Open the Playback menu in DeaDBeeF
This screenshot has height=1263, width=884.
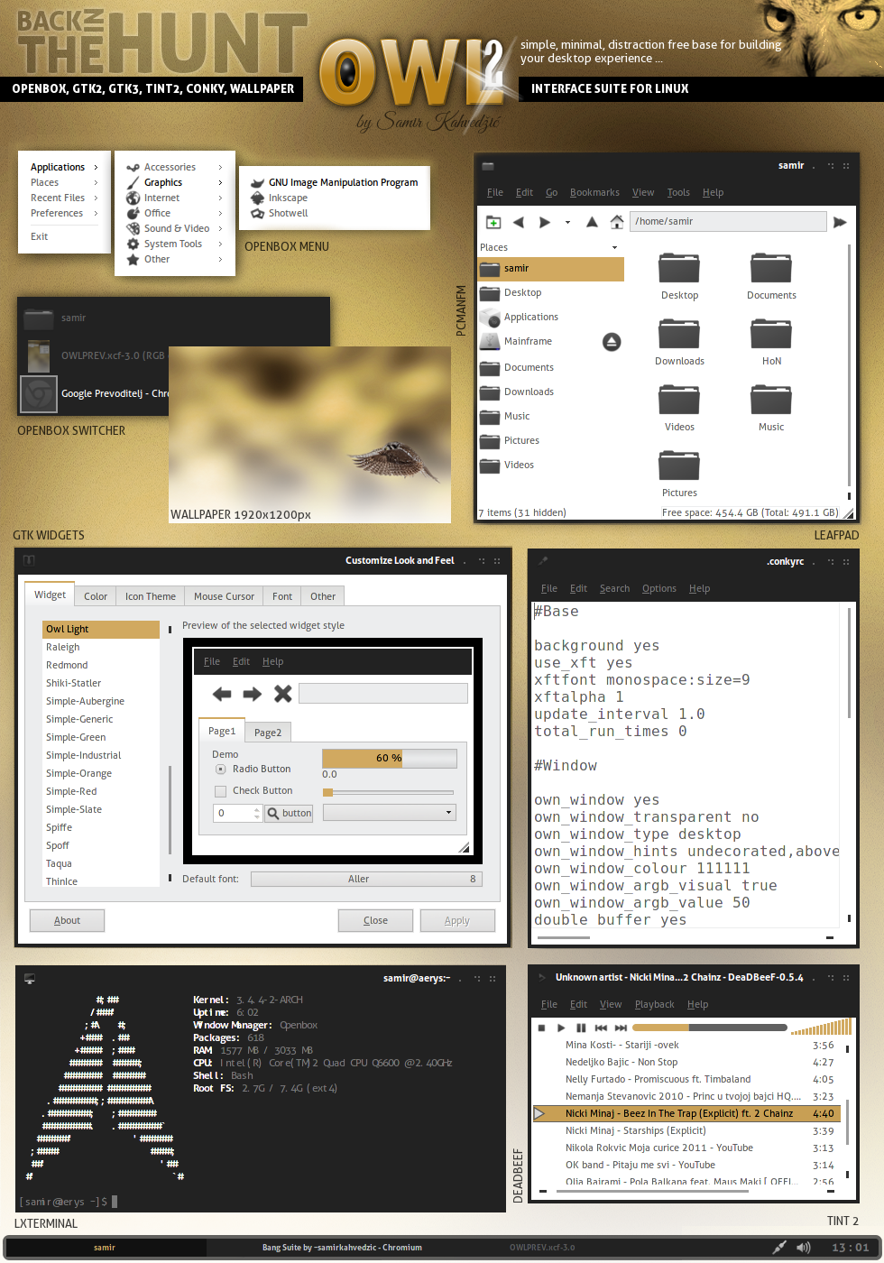(x=654, y=1004)
